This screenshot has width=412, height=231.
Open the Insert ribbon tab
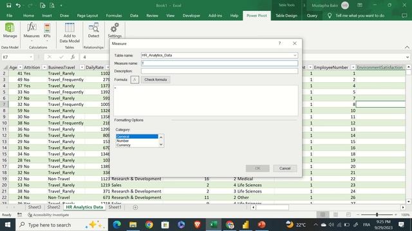point(47,15)
